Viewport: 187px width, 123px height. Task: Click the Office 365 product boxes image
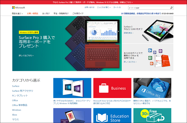click(163, 61)
